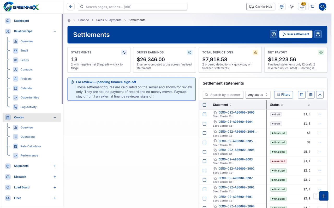
Task: Open the column visibility icon
Action: tap(311, 95)
